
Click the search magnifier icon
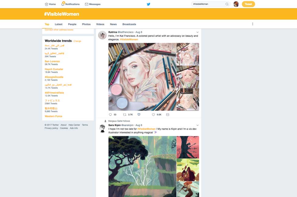(x=227, y=4)
